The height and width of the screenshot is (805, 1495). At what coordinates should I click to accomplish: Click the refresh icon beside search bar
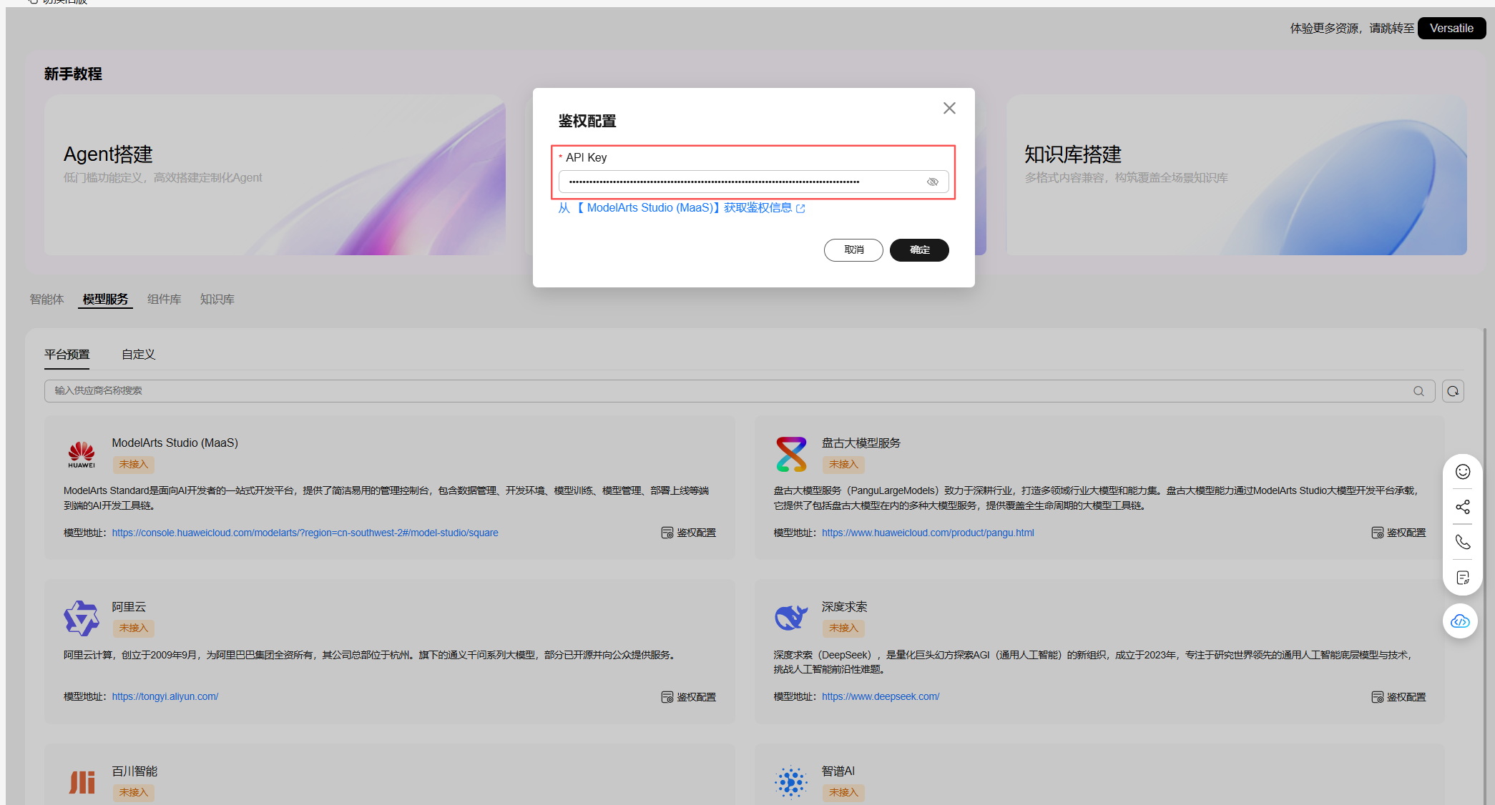click(x=1453, y=391)
